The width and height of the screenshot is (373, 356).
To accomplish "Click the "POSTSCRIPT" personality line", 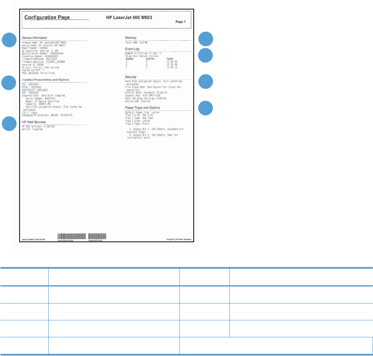I will [x=35, y=90].
